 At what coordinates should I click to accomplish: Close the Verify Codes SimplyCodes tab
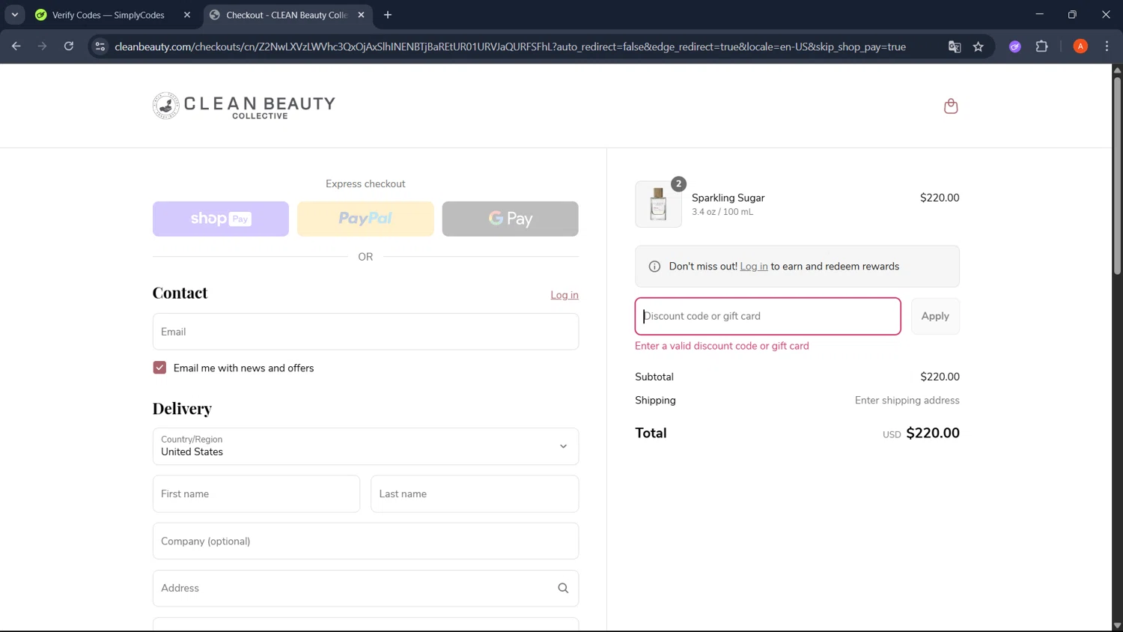tap(187, 15)
